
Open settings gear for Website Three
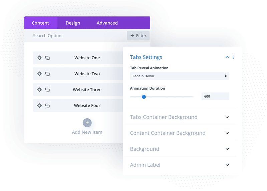tap(39, 90)
